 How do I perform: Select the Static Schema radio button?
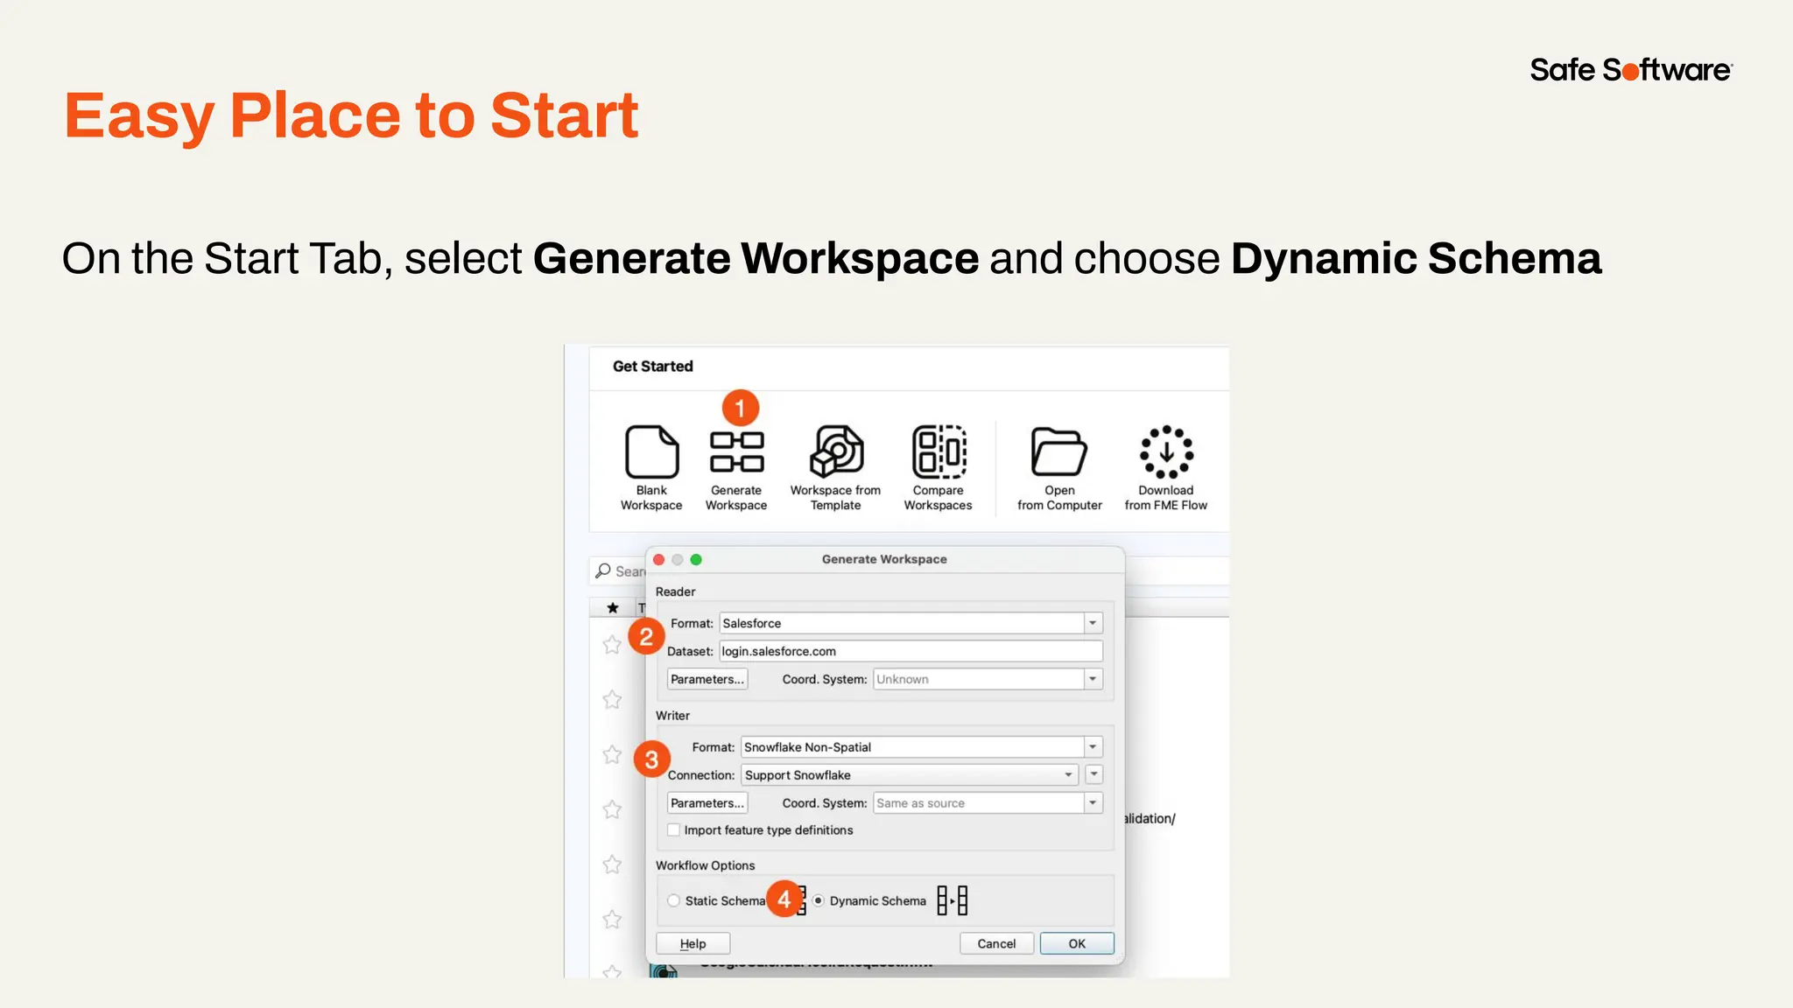[673, 900]
